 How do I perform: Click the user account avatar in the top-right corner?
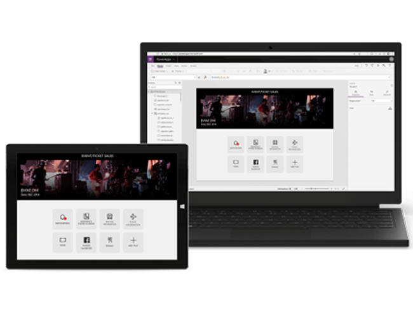391,59
